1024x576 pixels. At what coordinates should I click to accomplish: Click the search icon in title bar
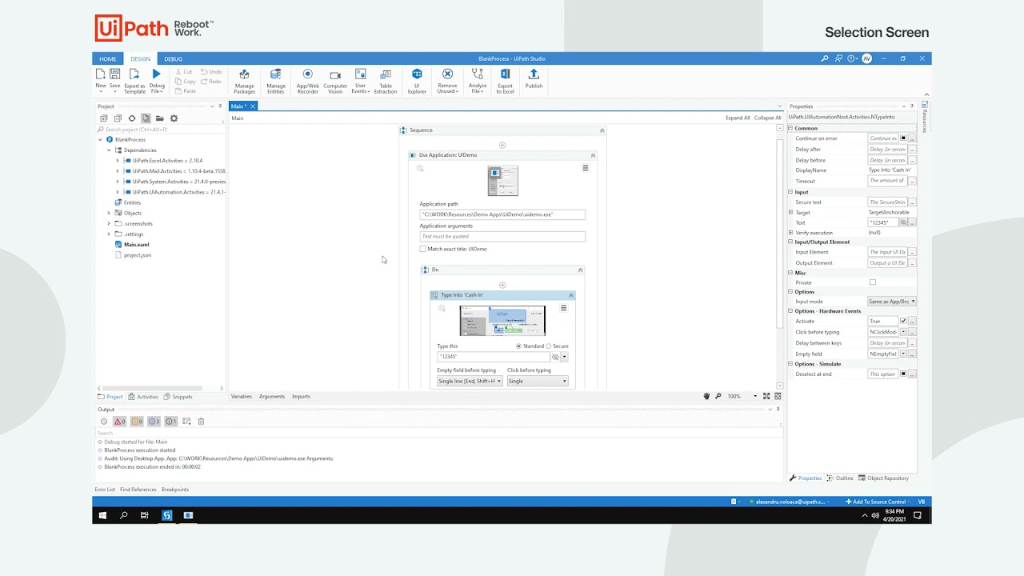point(825,58)
